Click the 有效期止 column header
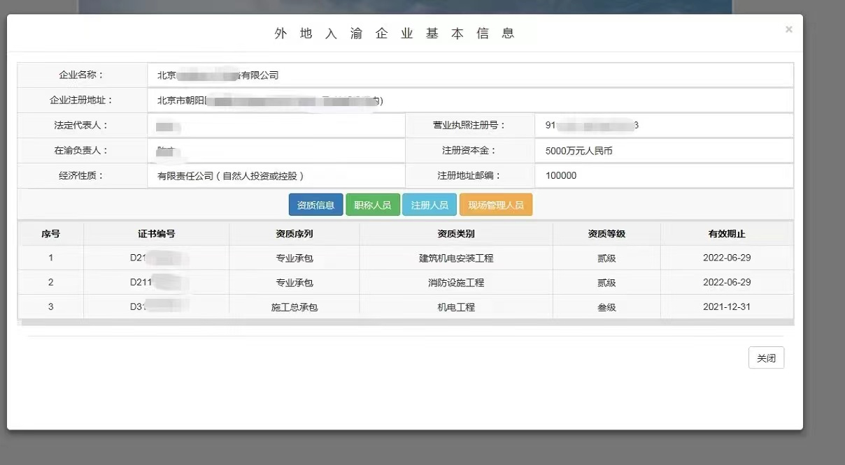 tap(726, 233)
